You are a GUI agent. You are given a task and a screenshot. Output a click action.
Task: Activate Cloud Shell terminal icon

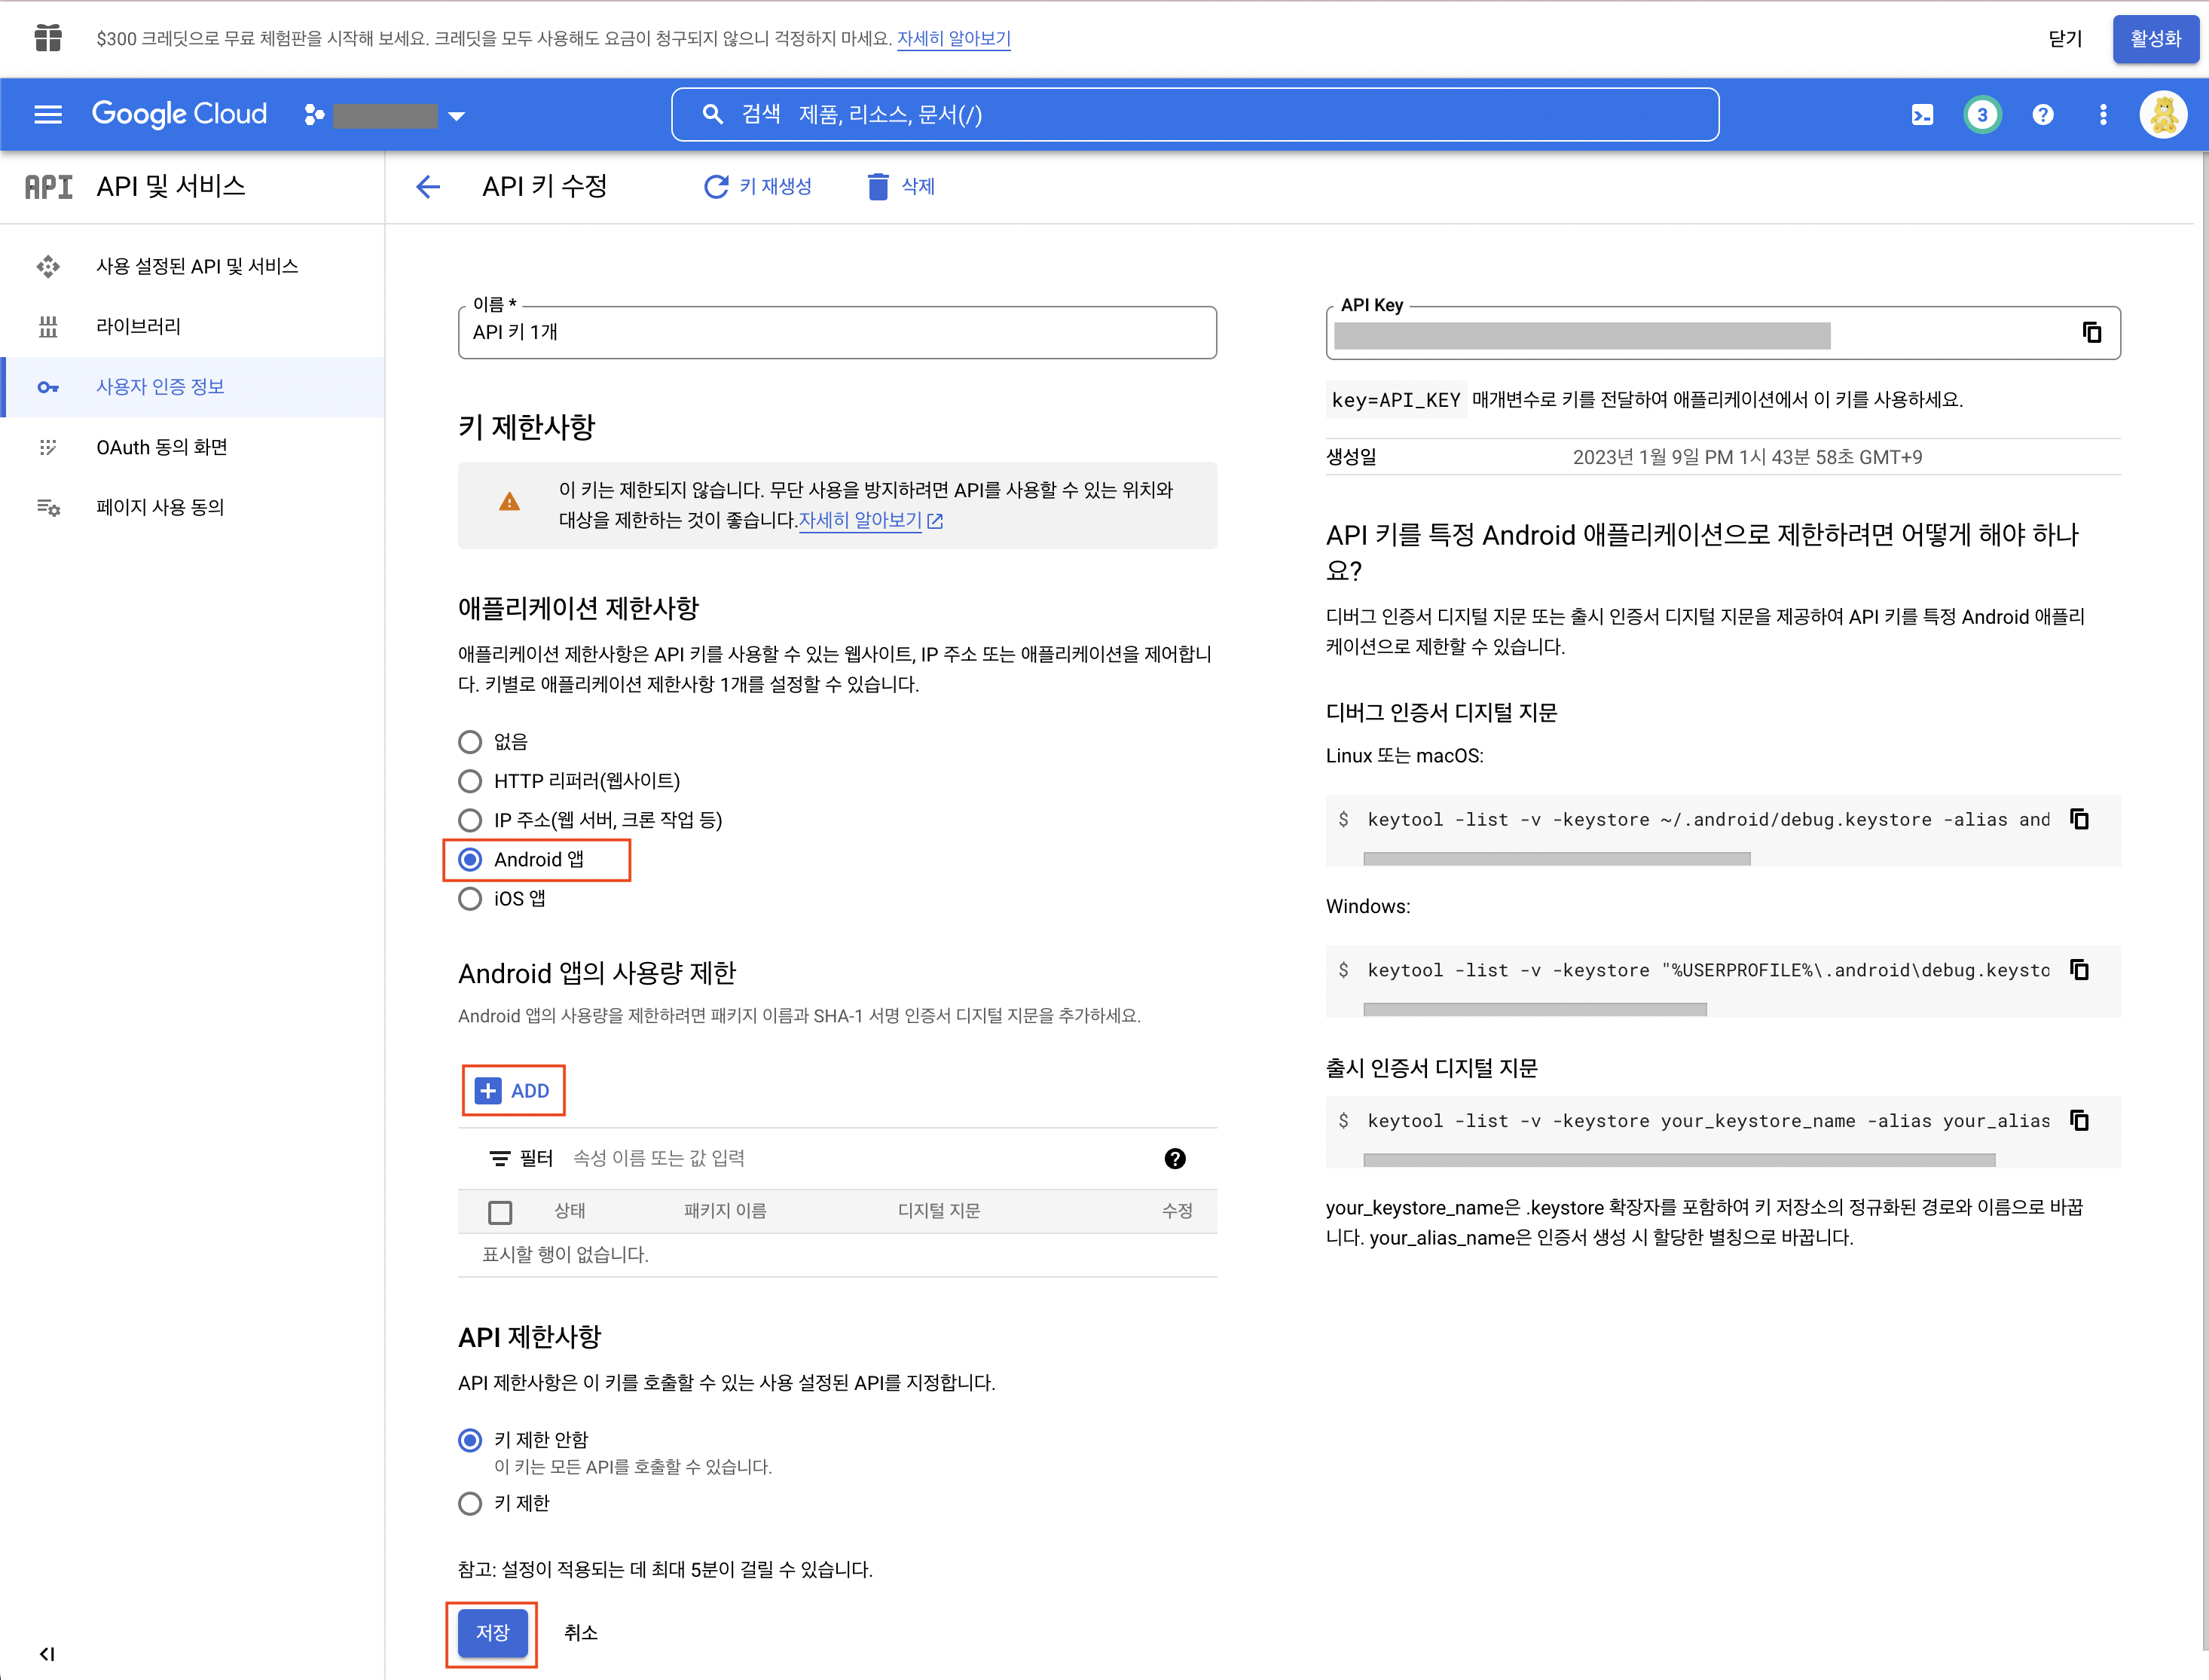click(x=1921, y=115)
